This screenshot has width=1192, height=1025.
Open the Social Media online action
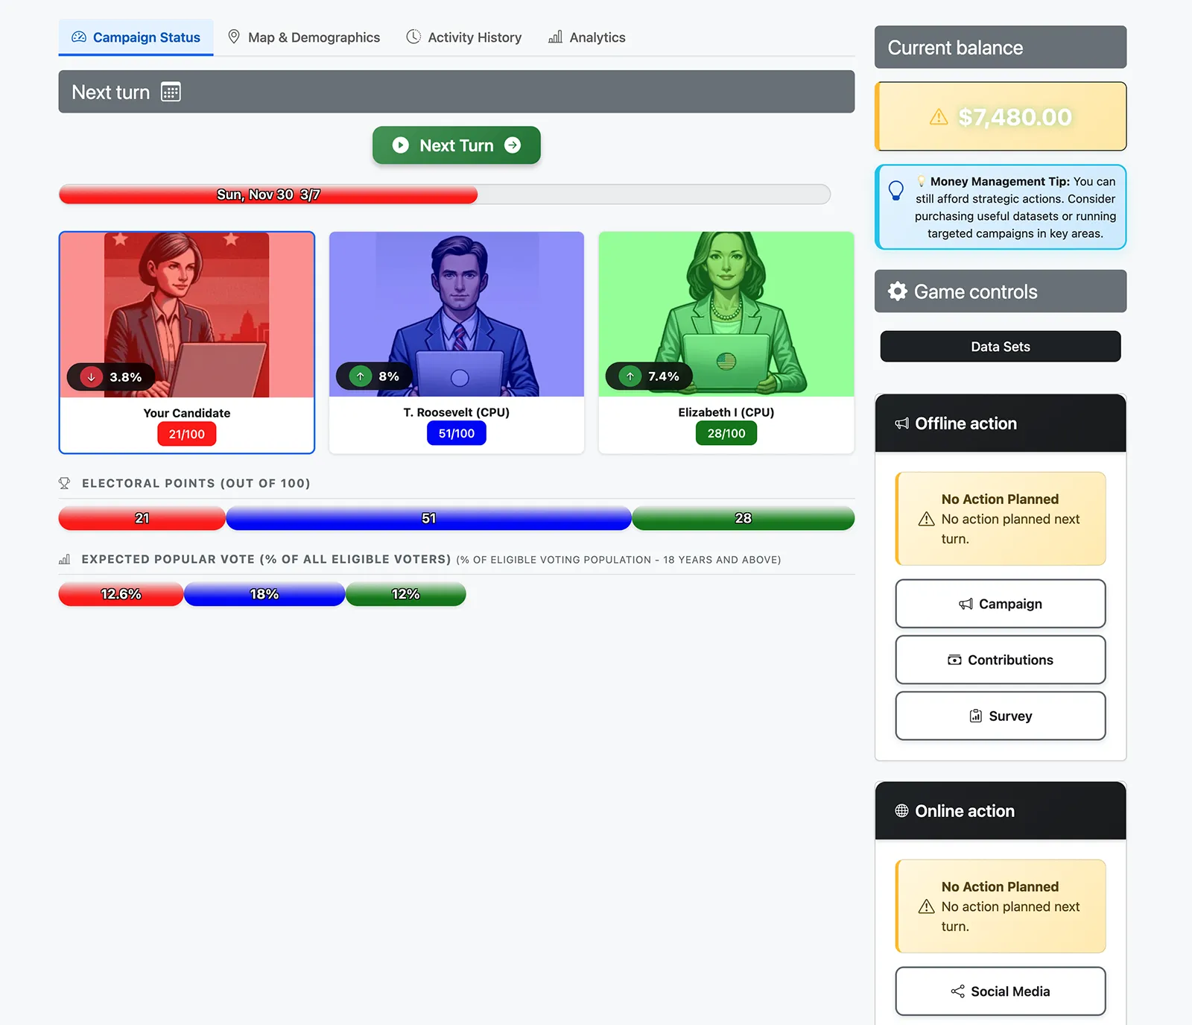(x=1001, y=991)
